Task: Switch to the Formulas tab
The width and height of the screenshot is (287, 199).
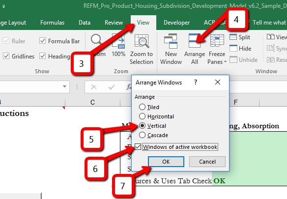Action: 53,23
